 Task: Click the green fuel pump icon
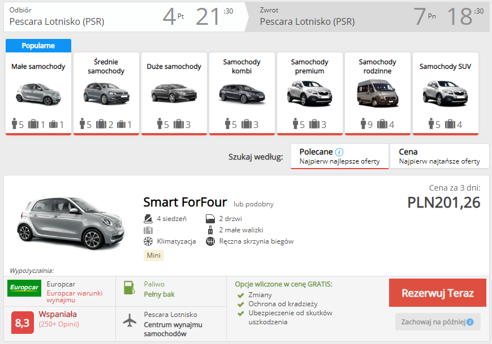pyautogui.click(x=130, y=288)
